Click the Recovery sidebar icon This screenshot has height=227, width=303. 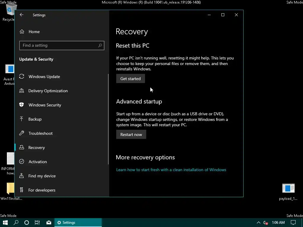22,147
